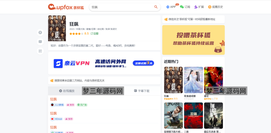The image size is (271, 133).
Task: Open the 三体 title link below poster
Action: [x=186, y=132]
